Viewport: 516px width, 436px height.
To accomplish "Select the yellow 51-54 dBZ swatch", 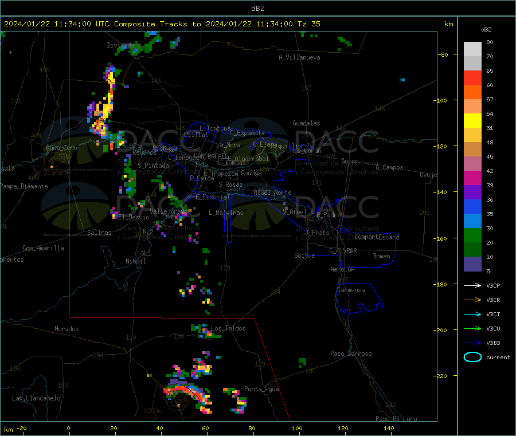I will point(472,121).
